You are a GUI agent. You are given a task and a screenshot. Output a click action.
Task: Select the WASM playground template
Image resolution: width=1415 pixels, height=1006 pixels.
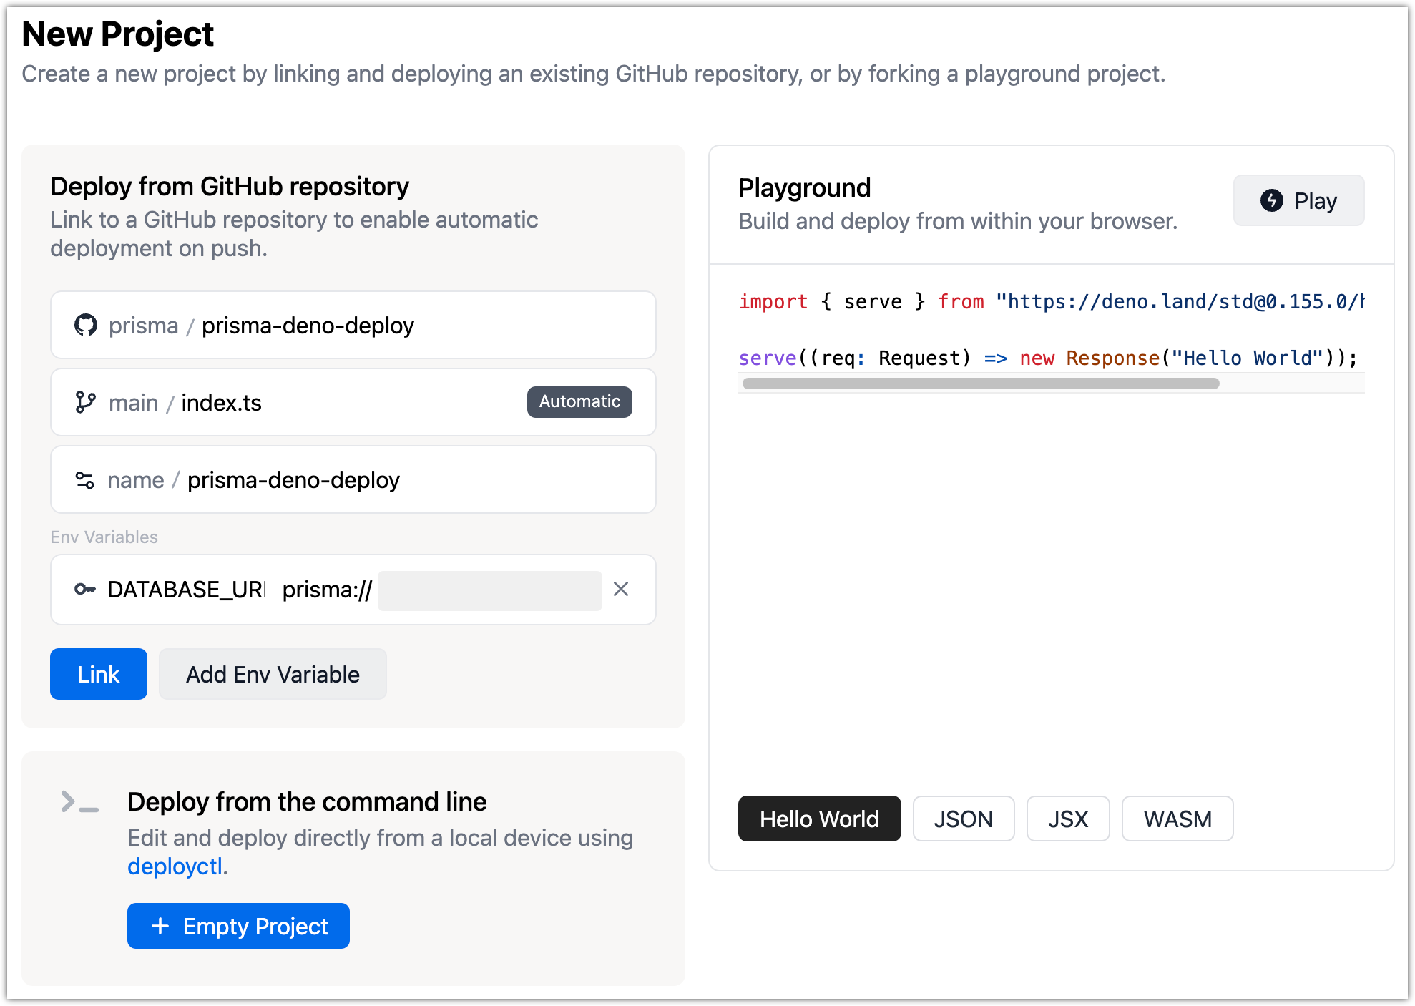pyautogui.click(x=1177, y=818)
